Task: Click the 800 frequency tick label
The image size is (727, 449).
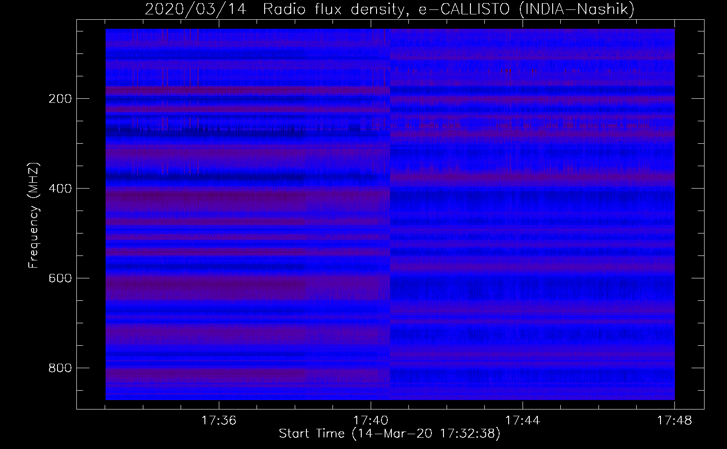Action: pyautogui.click(x=60, y=368)
